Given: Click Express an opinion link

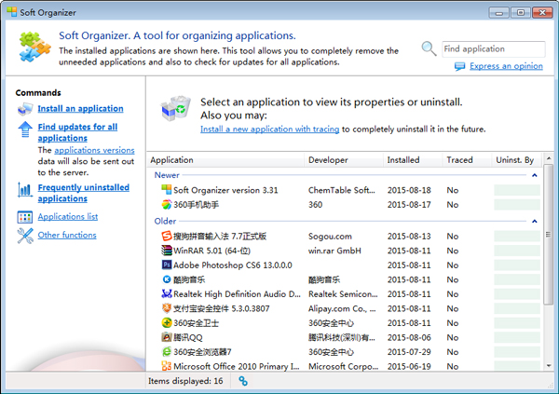Looking at the screenshot, I should [506, 66].
